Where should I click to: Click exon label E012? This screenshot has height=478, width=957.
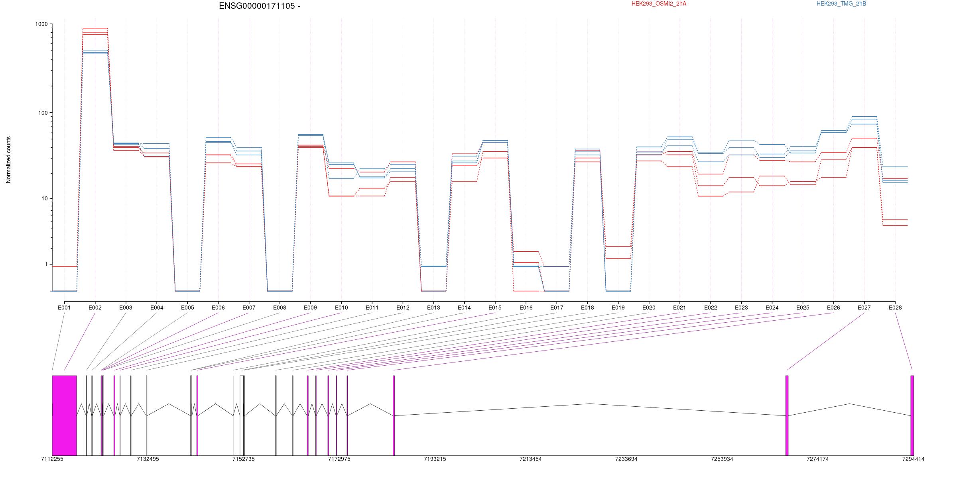click(x=403, y=308)
